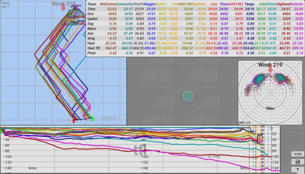This screenshot has width=305, height=174.
Task: Click the Fumanchu team column header
Action: coord(125,4)
